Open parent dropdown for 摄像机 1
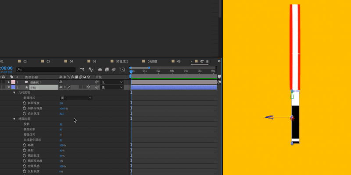 pos(112,82)
